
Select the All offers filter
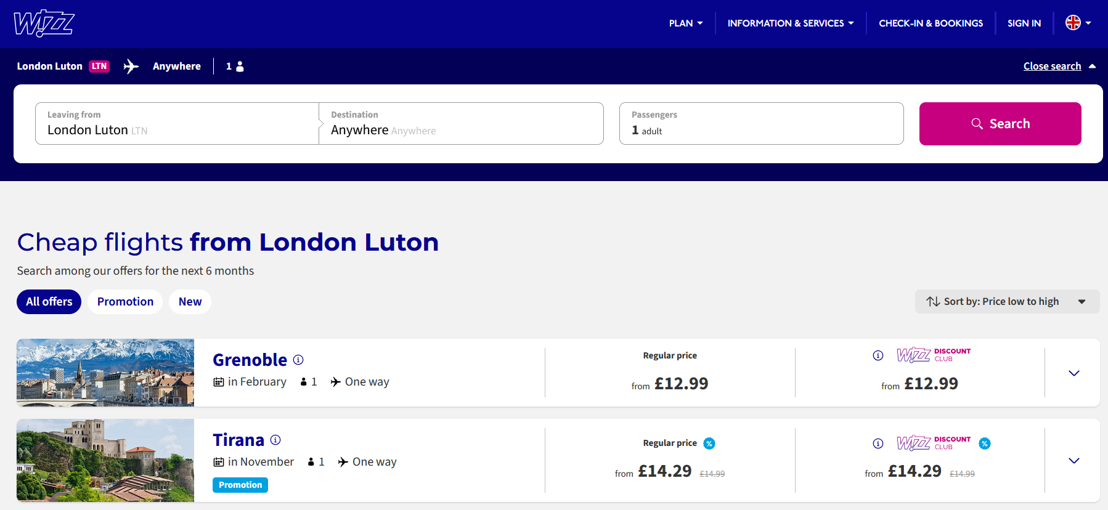point(49,301)
